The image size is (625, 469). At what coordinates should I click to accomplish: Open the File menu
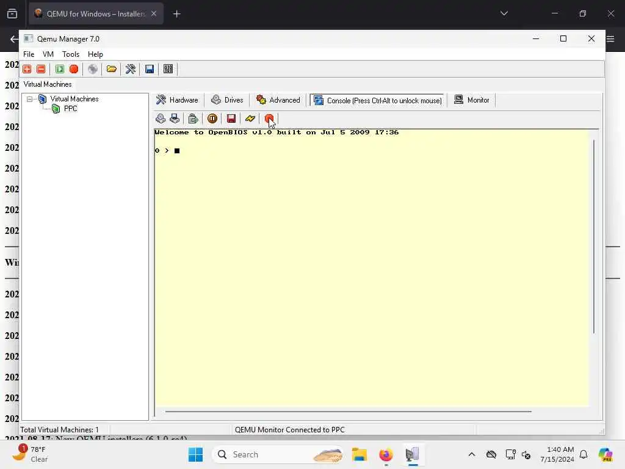click(29, 54)
